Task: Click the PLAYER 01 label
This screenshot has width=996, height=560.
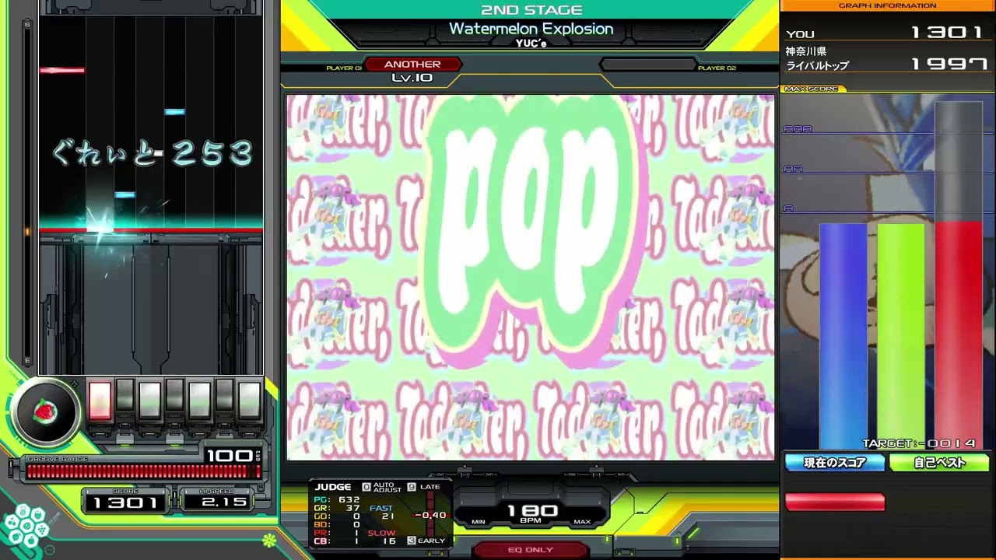Action: point(344,68)
